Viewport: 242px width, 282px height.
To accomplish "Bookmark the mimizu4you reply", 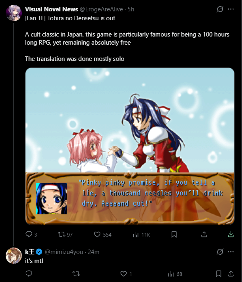I will click(x=219, y=273).
